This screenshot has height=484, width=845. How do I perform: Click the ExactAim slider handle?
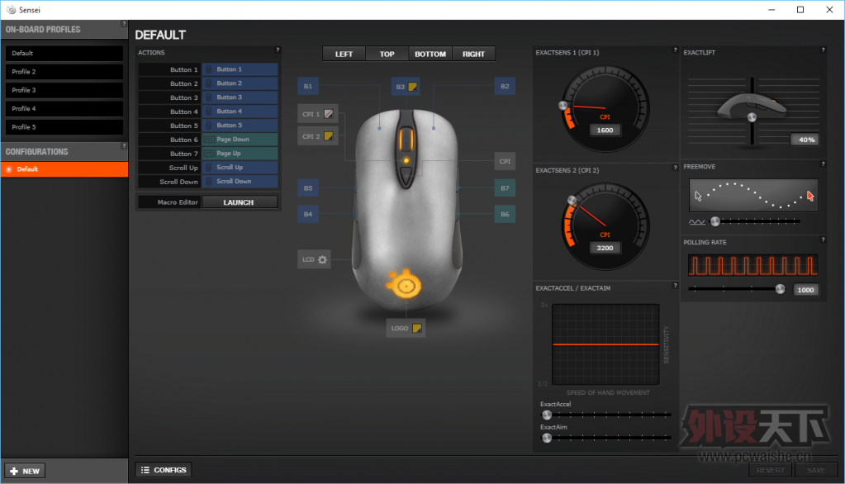click(547, 439)
